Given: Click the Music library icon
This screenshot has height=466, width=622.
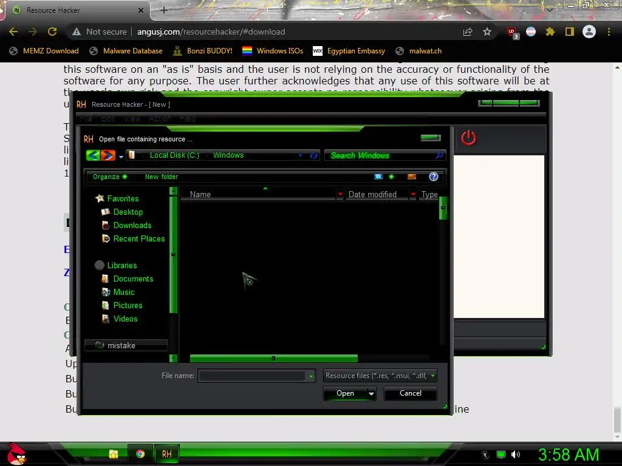Looking at the screenshot, I should tap(106, 292).
